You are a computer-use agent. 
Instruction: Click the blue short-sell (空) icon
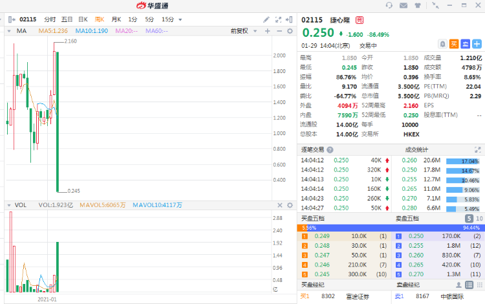click(x=465, y=44)
